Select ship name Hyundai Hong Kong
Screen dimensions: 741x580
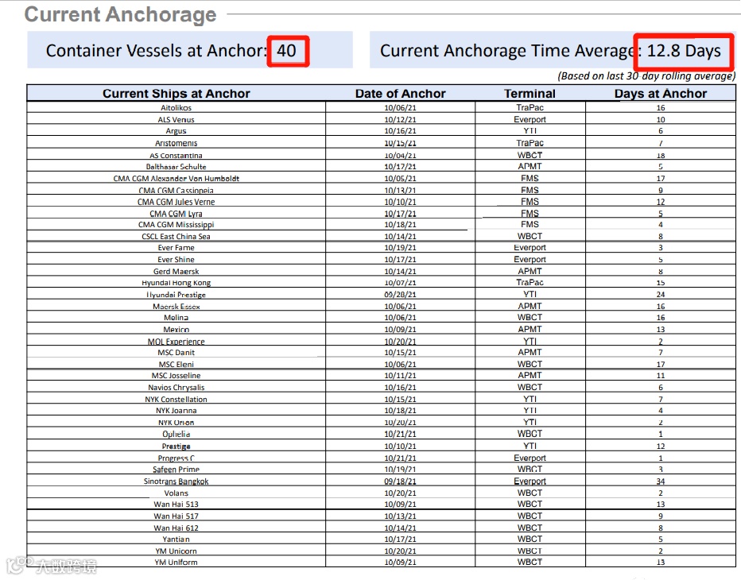[x=176, y=282]
